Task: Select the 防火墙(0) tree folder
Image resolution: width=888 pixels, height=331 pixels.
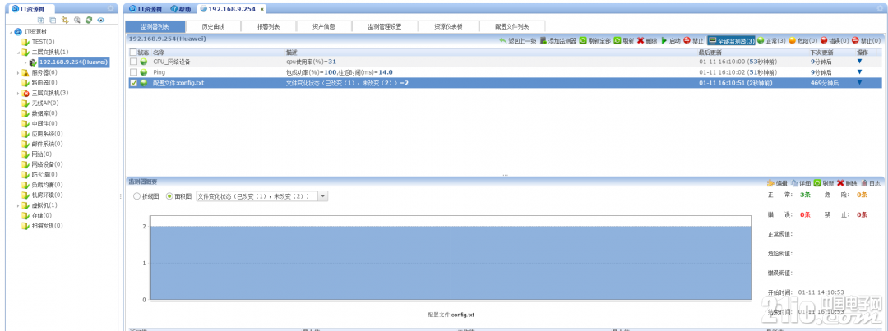Action: coord(44,174)
